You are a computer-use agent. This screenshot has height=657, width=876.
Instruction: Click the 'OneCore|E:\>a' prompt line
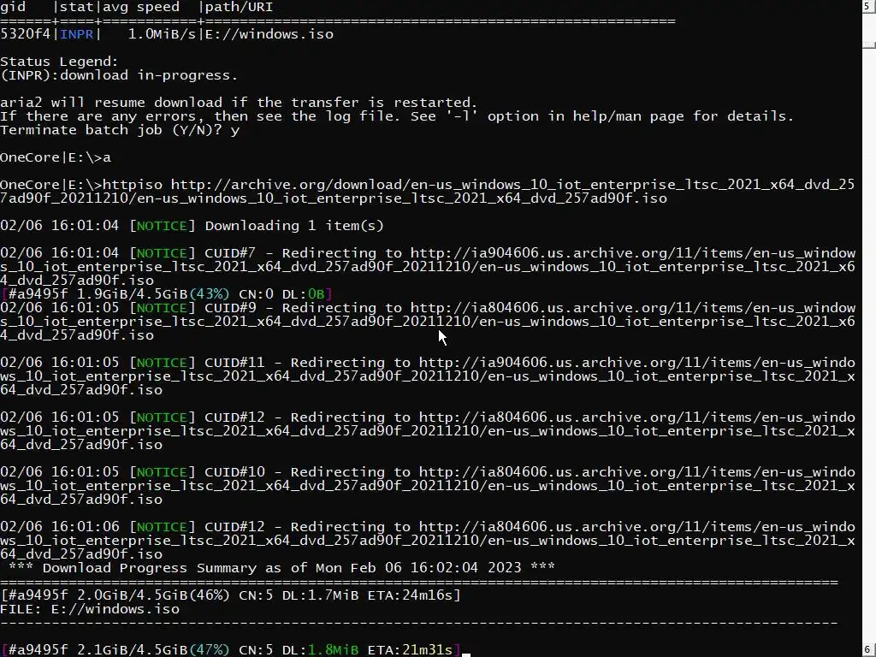[x=56, y=157]
